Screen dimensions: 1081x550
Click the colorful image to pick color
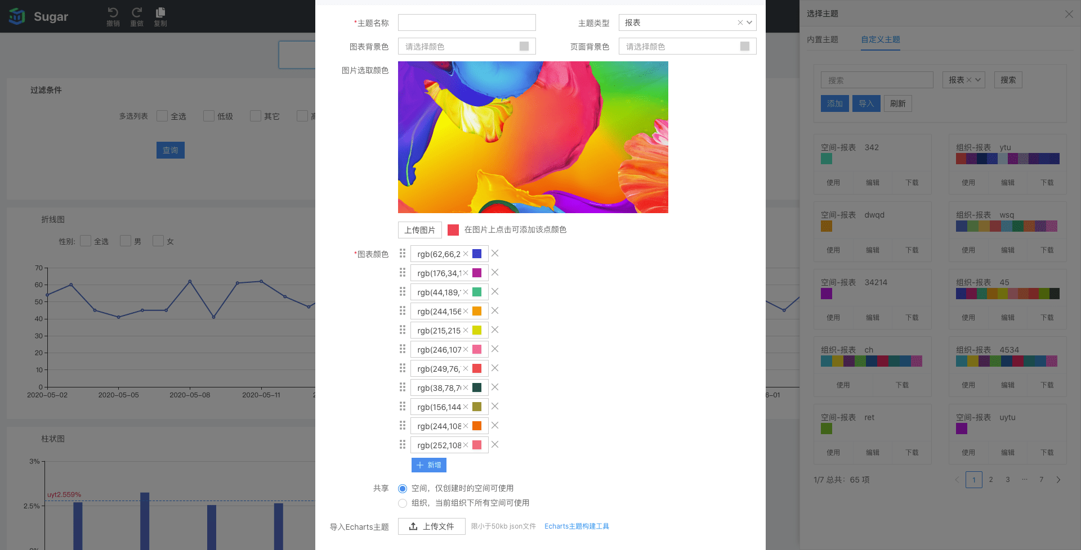coord(533,137)
